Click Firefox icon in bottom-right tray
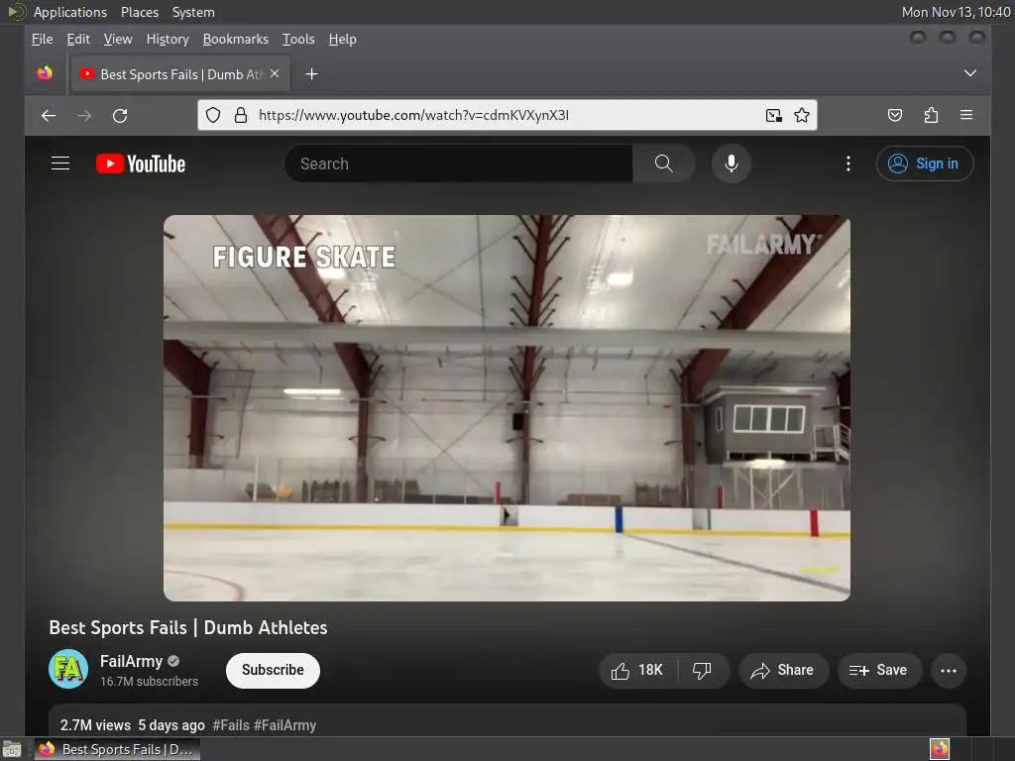The width and height of the screenshot is (1015, 761). coord(940,749)
